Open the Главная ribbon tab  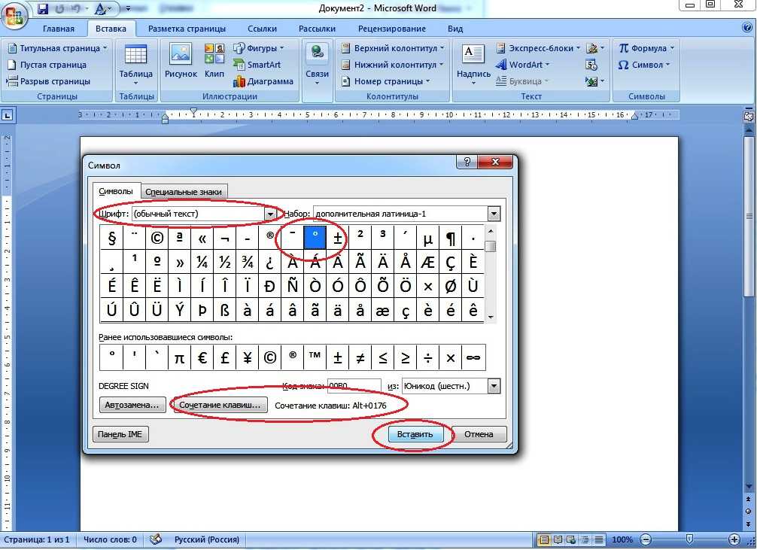click(x=59, y=29)
